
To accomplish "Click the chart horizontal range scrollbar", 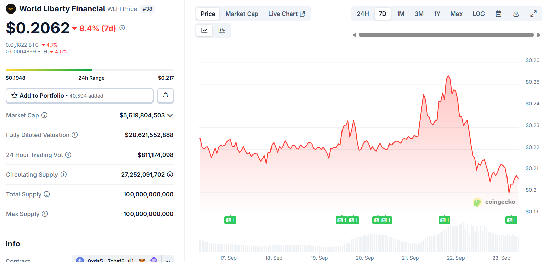I will [446, 35].
